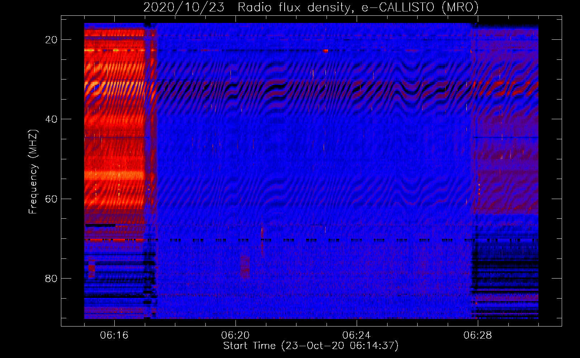Select the 06:16 time tick label
The image size is (580, 358).
tap(114, 335)
